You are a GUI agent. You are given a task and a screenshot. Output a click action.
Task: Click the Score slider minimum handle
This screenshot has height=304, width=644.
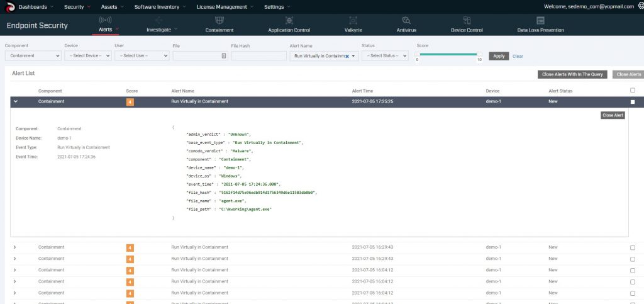pyautogui.click(x=417, y=54)
